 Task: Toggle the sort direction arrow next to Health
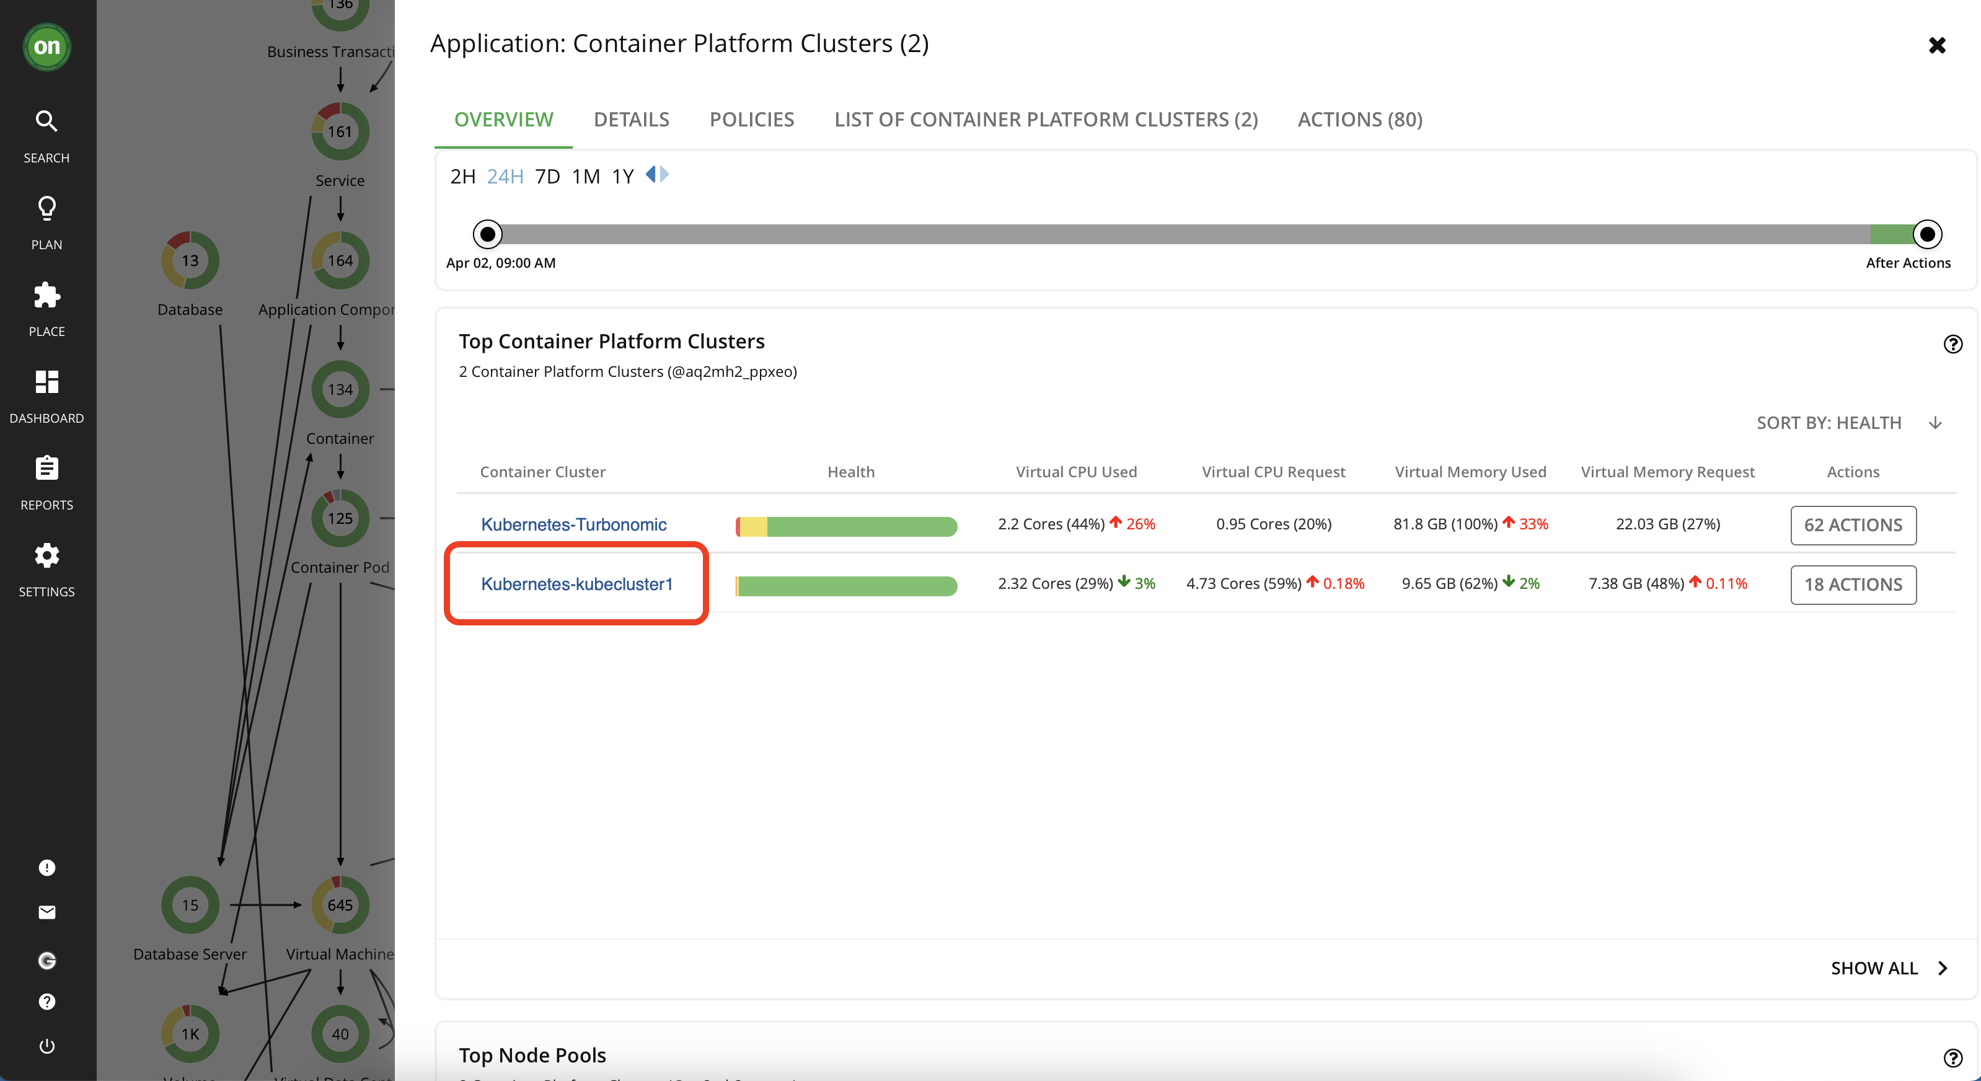coord(1936,423)
